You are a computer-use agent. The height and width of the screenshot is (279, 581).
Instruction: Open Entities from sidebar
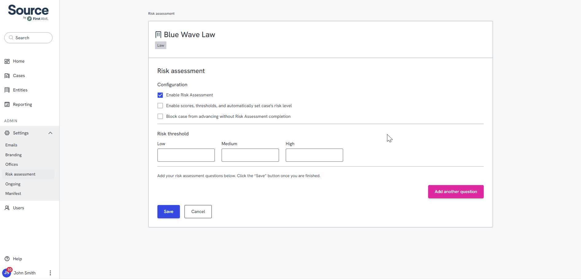(x=20, y=90)
